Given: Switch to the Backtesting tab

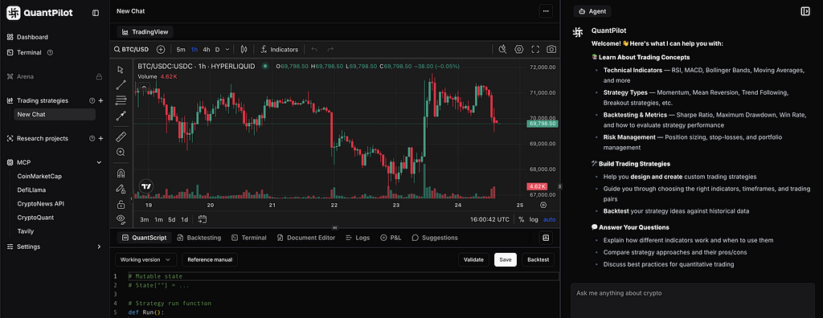Looking at the screenshot, I should tap(199, 238).
